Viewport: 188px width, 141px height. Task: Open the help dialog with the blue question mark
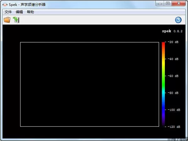point(178,20)
